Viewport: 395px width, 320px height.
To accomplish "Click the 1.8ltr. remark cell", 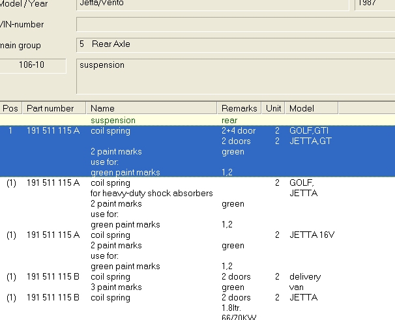I will (x=232, y=308).
